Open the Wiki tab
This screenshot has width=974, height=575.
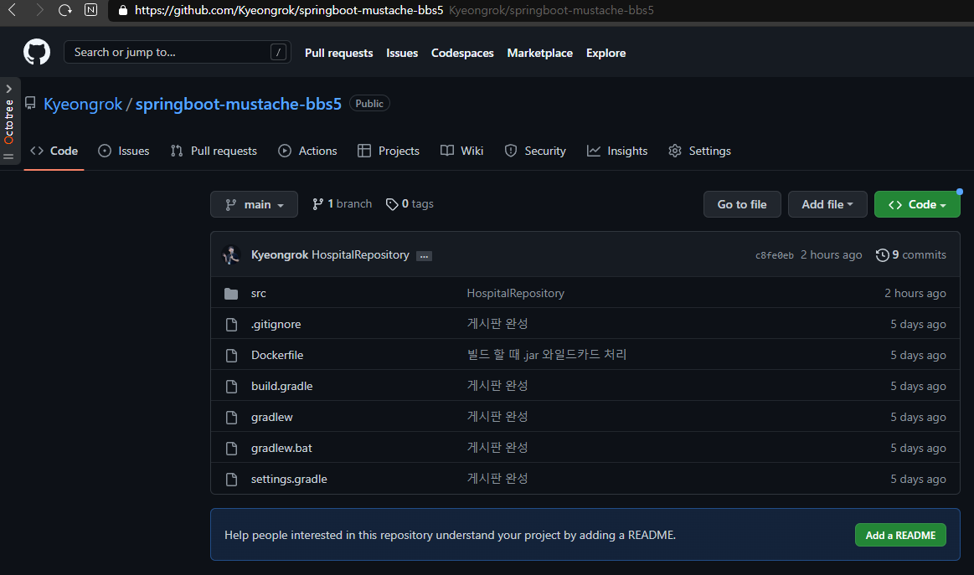[461, 151]
